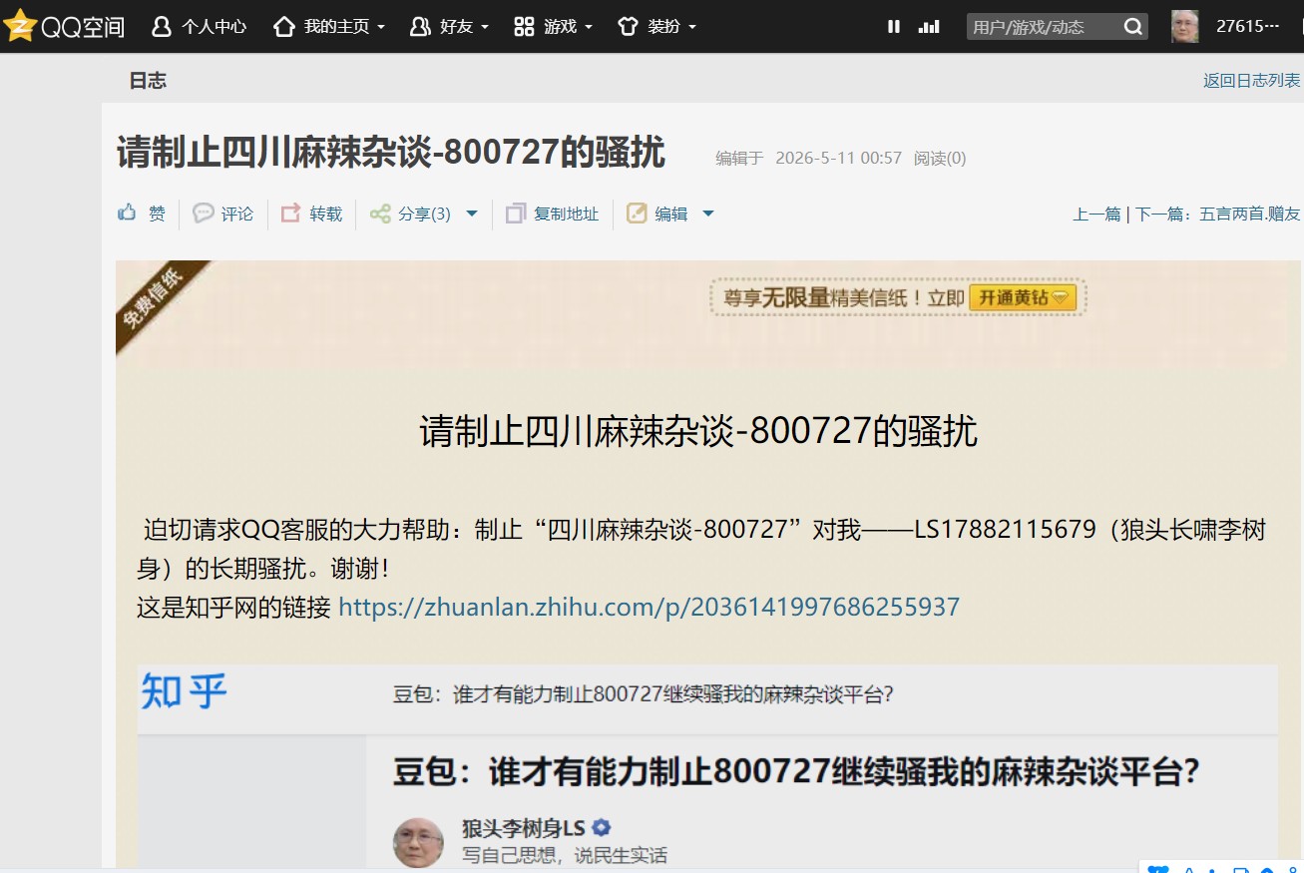
Task: Click the magnifier search icon
Action: click(x=1133, y=27)
